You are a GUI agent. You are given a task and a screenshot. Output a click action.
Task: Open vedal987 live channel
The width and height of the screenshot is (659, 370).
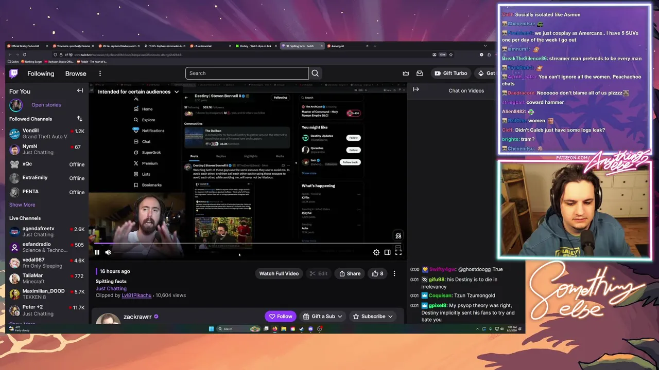46,263
